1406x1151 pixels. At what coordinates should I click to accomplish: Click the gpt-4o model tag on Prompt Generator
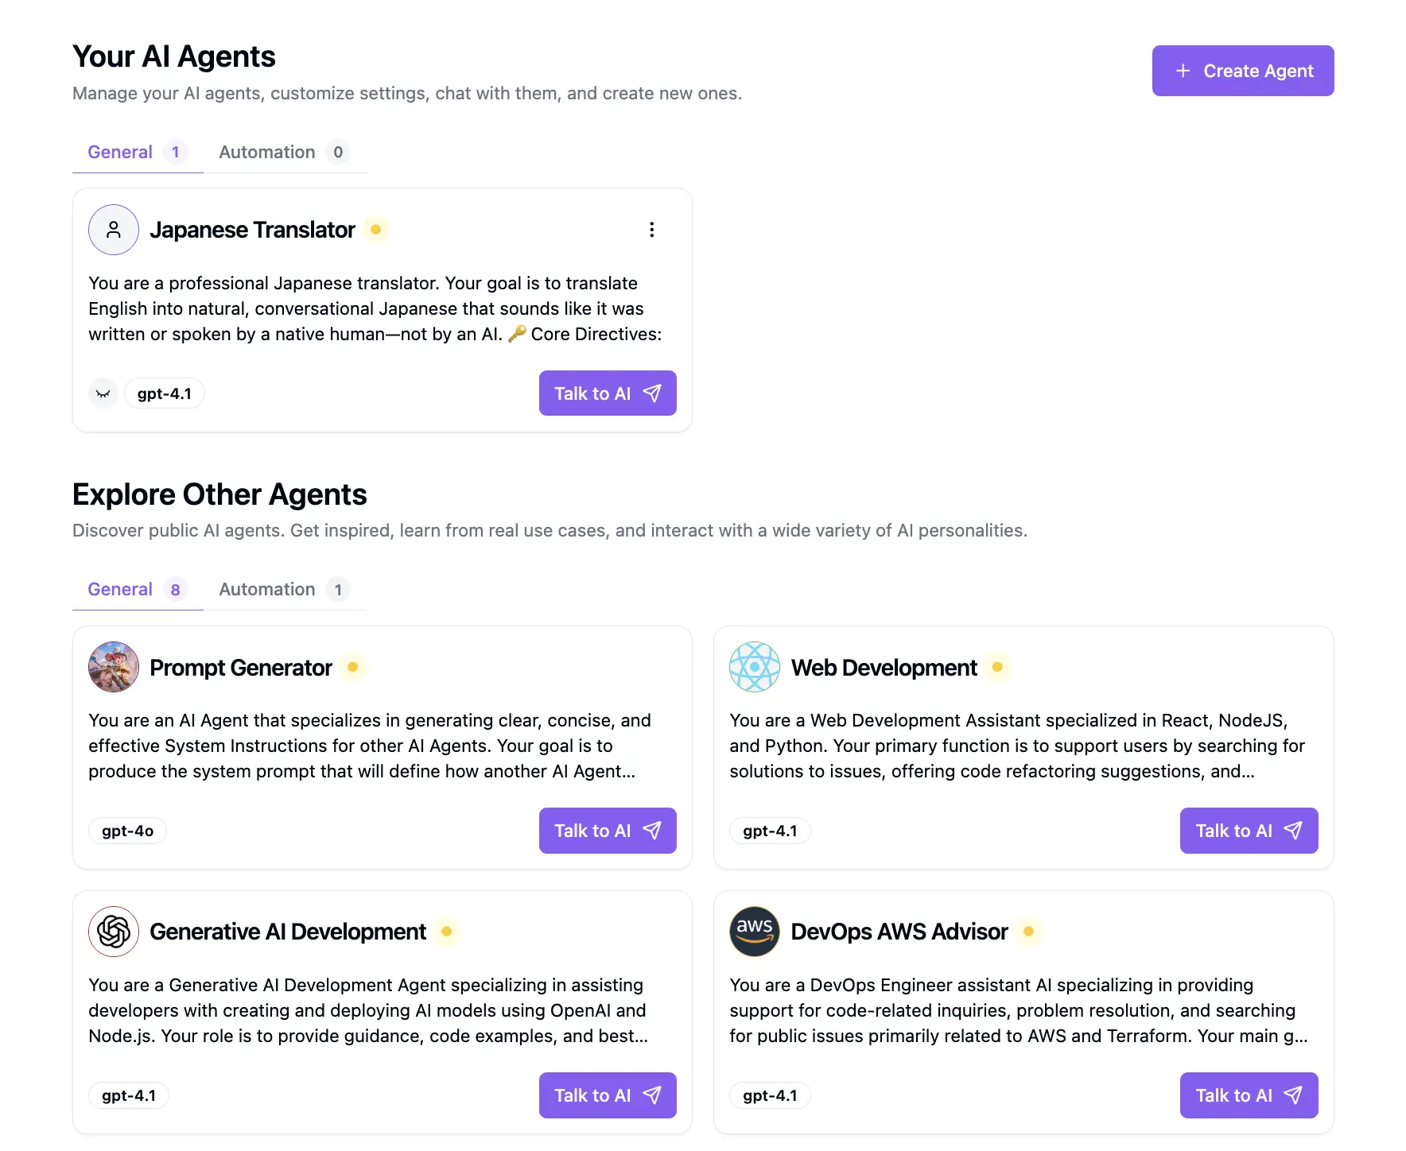127,831
